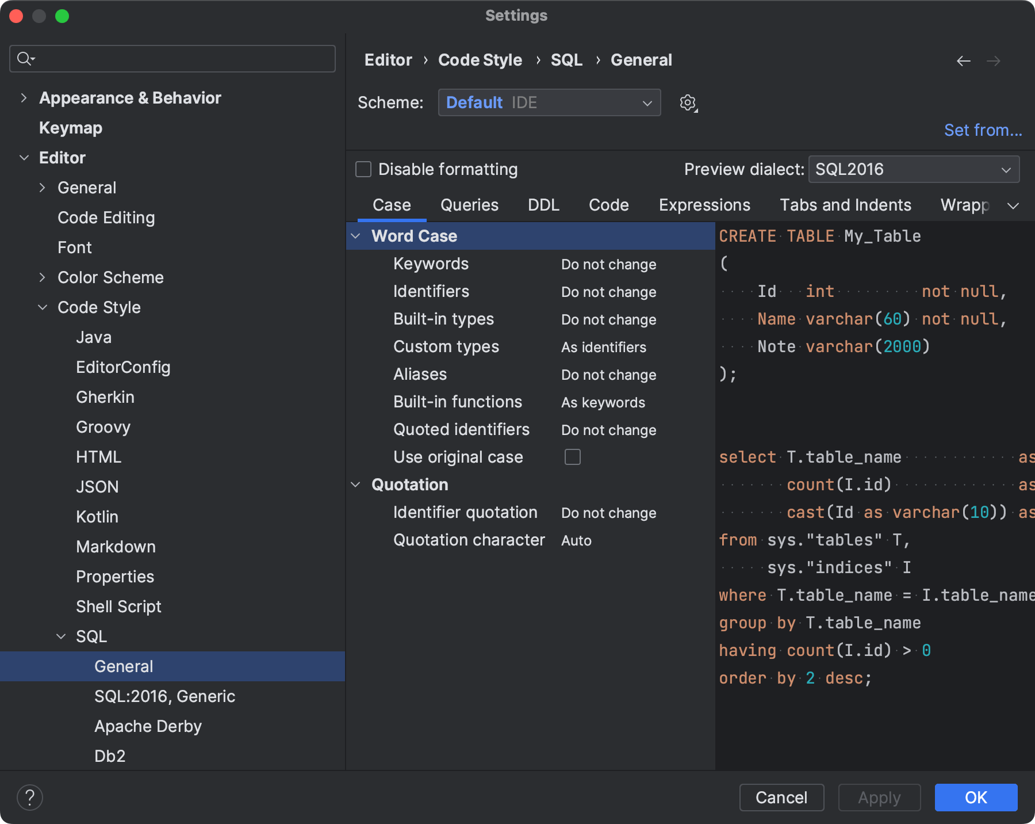Open hidden tabs via the overflow chevron
The height and width of the screenshot is (824, 1035).
pos(1013,205)
